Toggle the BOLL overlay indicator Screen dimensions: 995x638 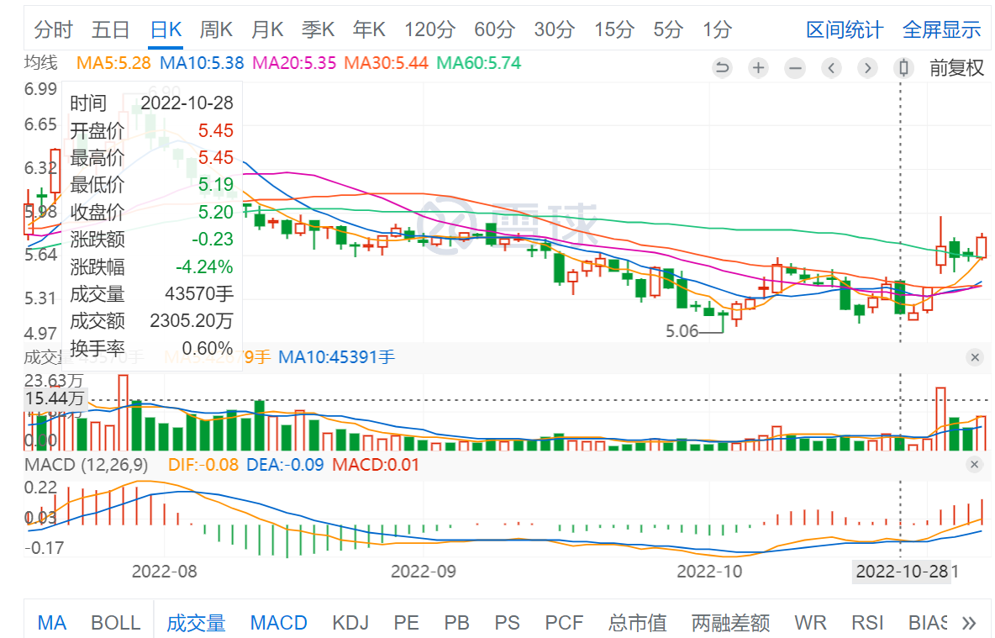point(116,623)
